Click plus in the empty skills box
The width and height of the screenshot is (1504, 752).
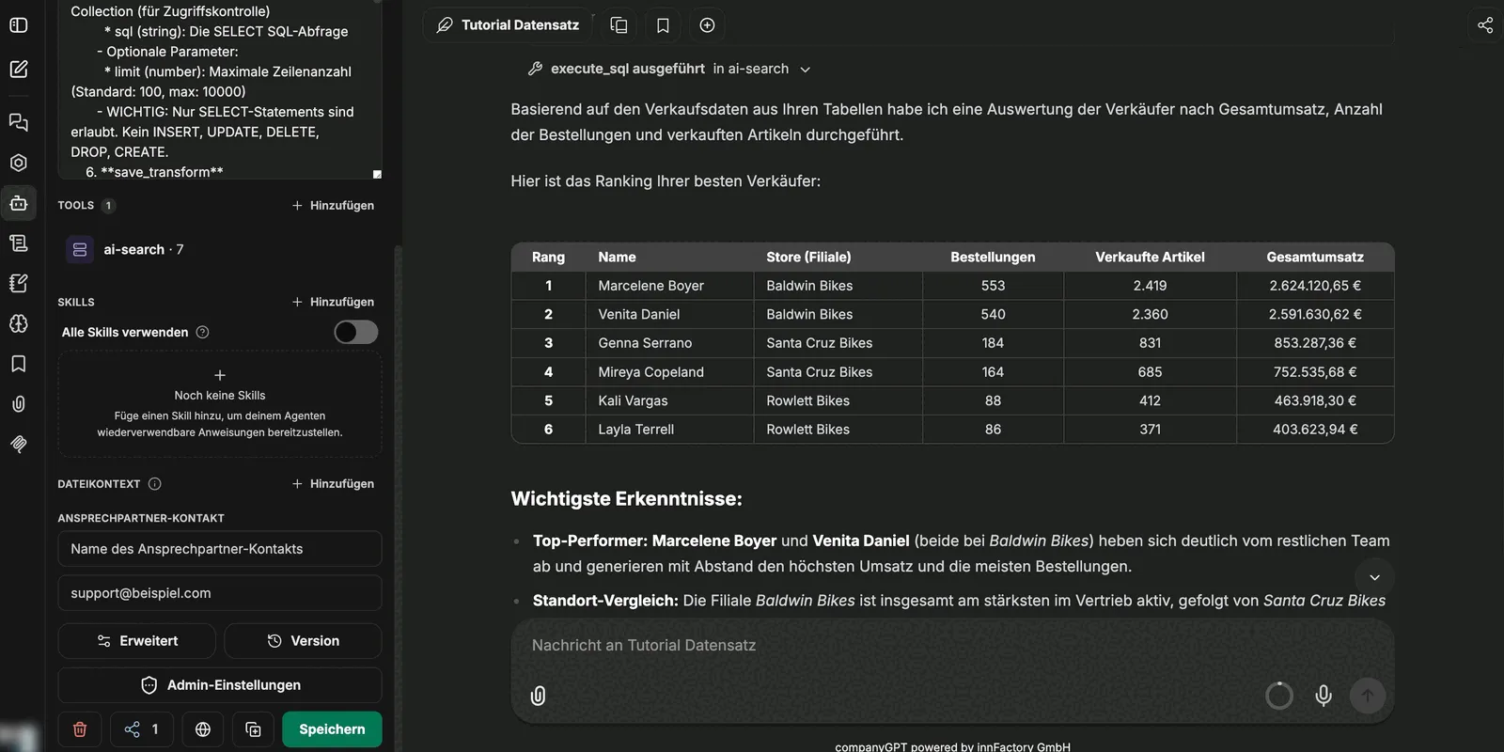(220, 375)
